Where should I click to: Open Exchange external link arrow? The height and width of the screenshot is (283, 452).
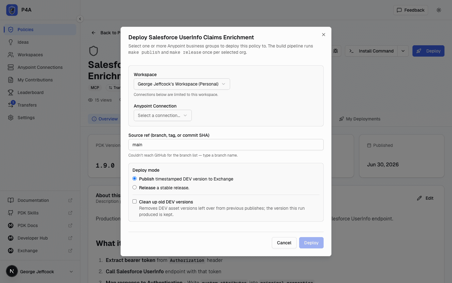pyautogui.click(x=70, y=251)
